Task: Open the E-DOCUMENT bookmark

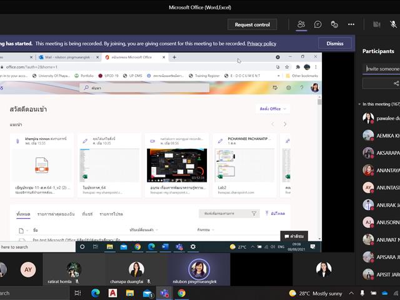Action: pos(242,76)
